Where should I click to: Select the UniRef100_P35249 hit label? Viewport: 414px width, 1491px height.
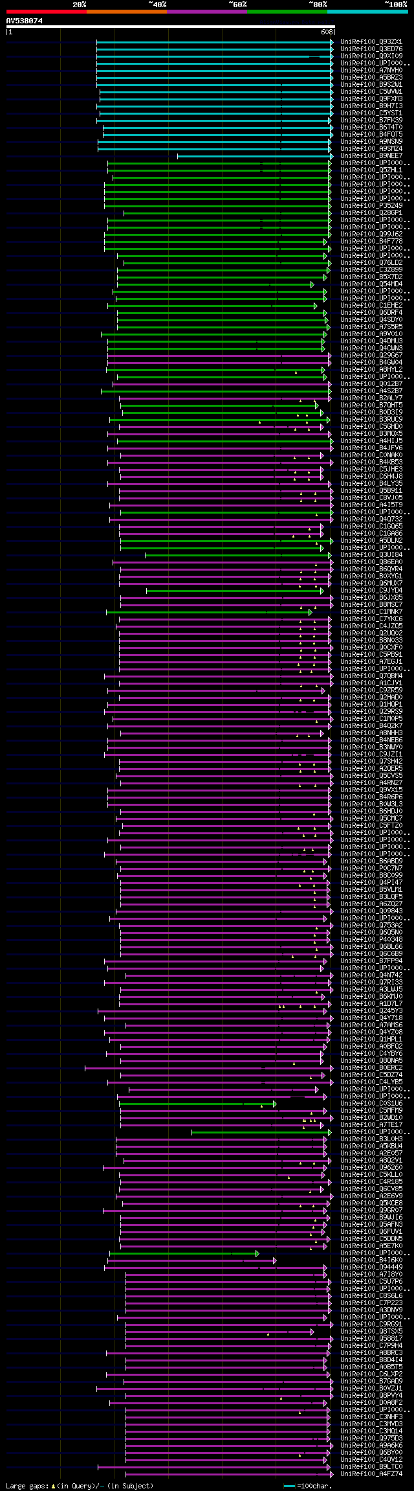(x=371, y=206)
